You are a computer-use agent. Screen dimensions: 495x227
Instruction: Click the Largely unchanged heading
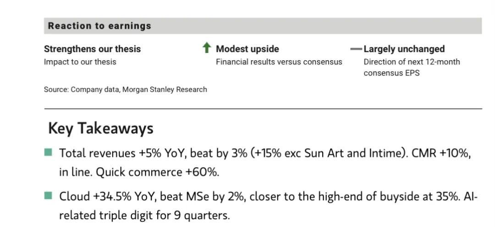pyautogui.click(x=404, y=49)
